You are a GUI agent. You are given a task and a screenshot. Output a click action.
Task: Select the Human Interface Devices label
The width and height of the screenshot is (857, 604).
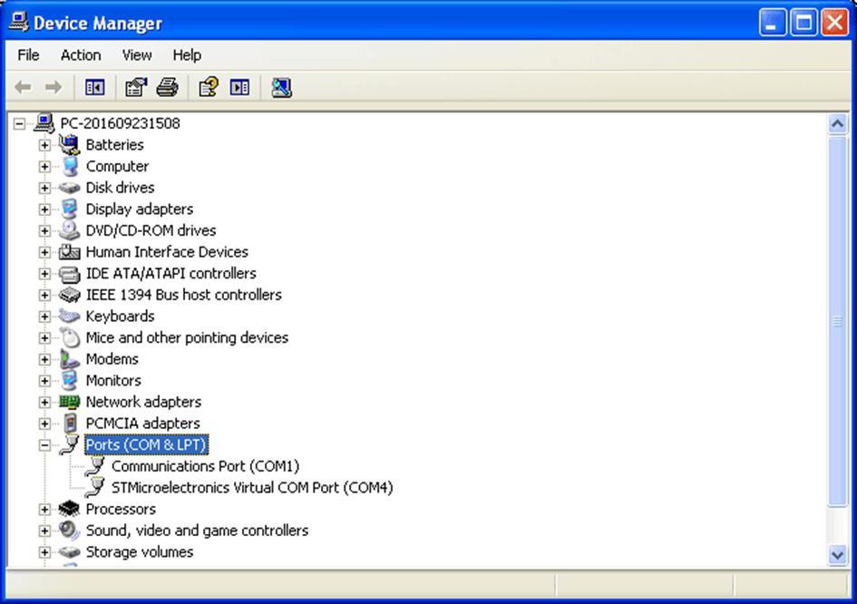click(167, 252)
